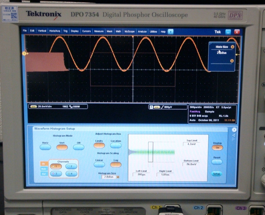265x215 pixels.
Task: Click the red histogram on the graticule
Action: [x=45, y=62]
